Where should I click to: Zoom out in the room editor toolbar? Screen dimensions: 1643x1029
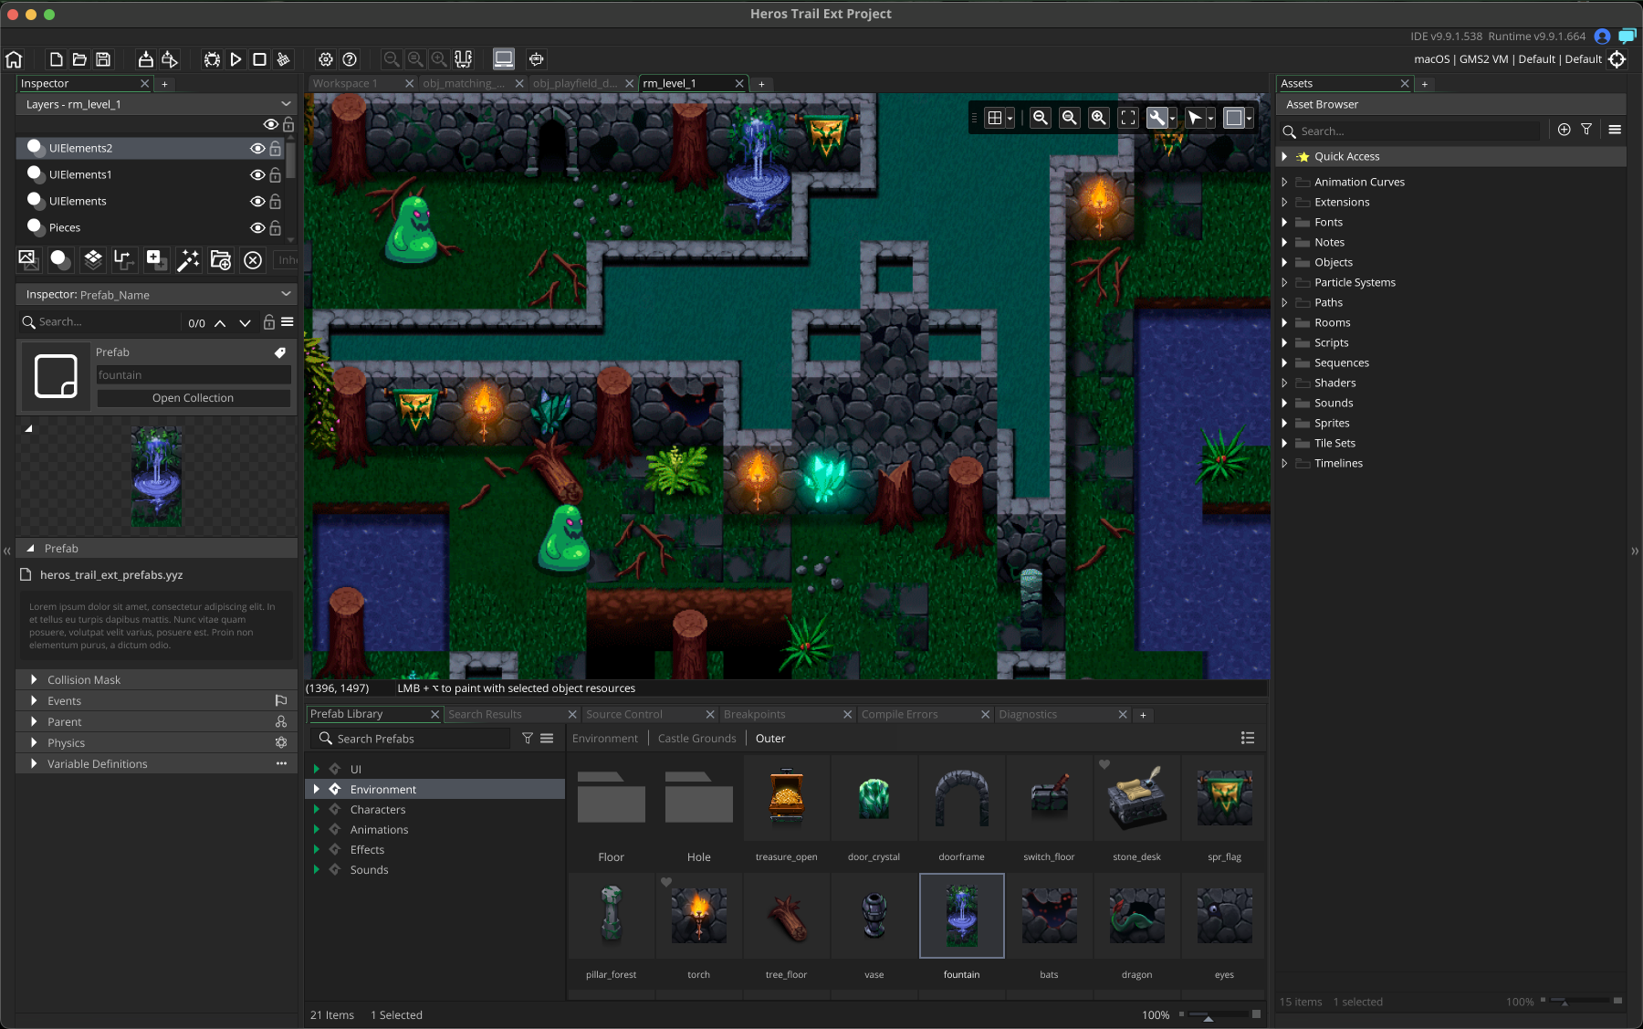[x=1040, y=118]
